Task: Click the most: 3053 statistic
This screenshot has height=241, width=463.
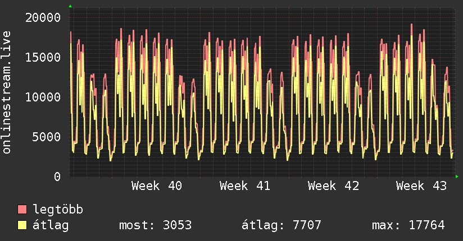Action: point(155,225)
